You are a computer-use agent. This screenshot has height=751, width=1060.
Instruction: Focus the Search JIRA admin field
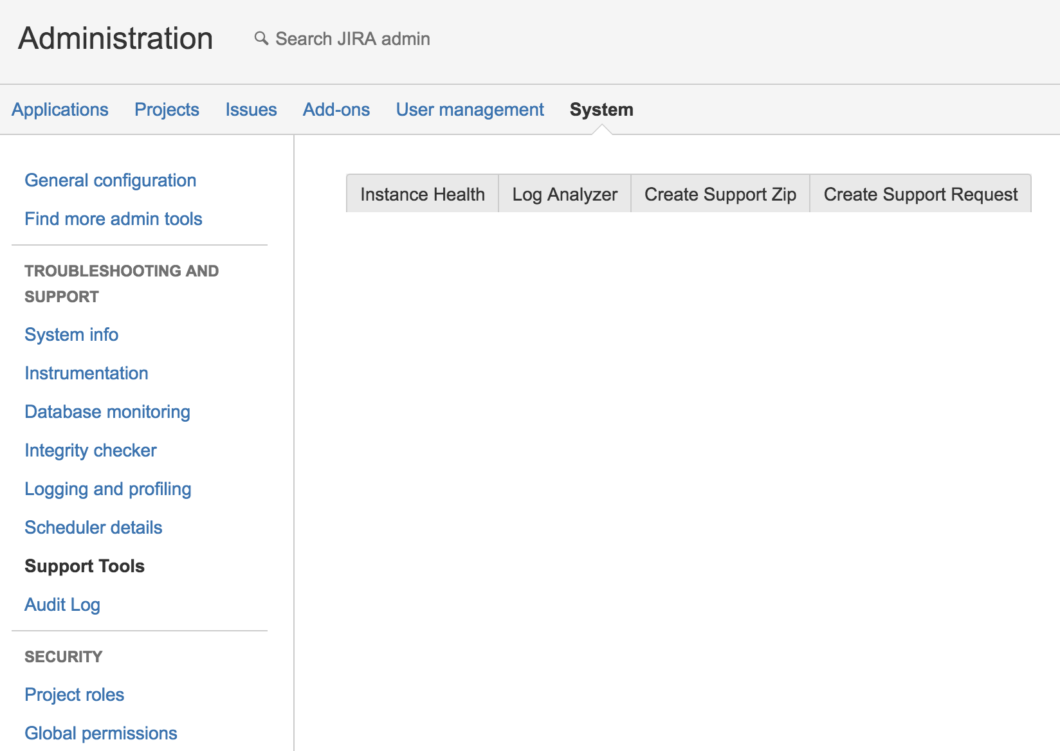click(352, 39)
